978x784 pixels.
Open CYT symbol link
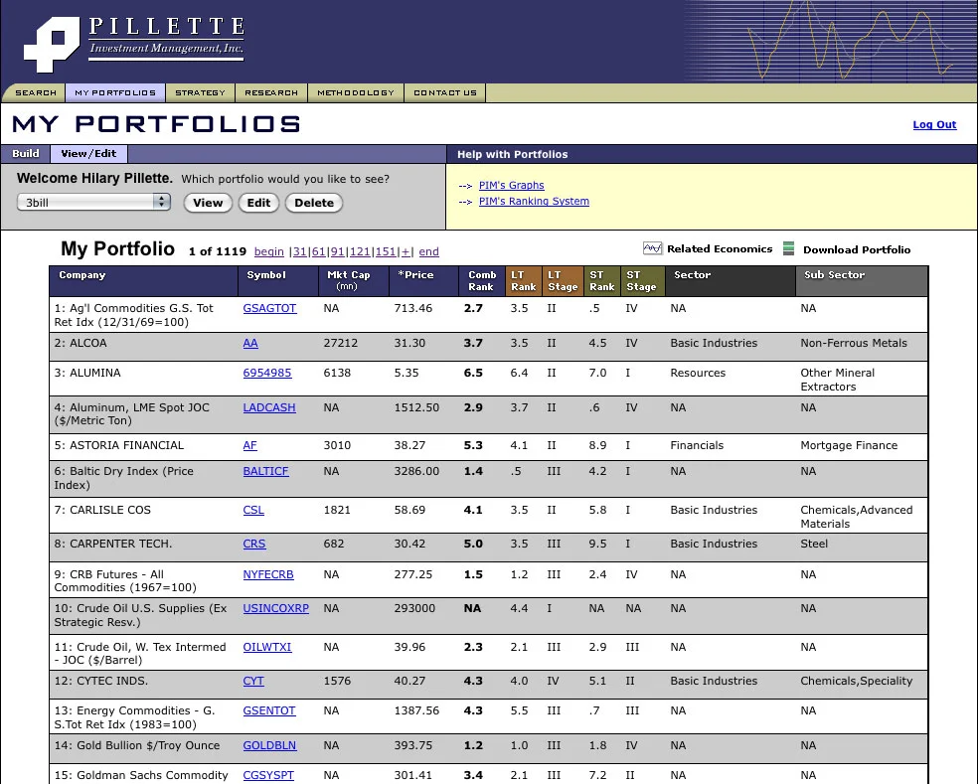click(253, 681)
